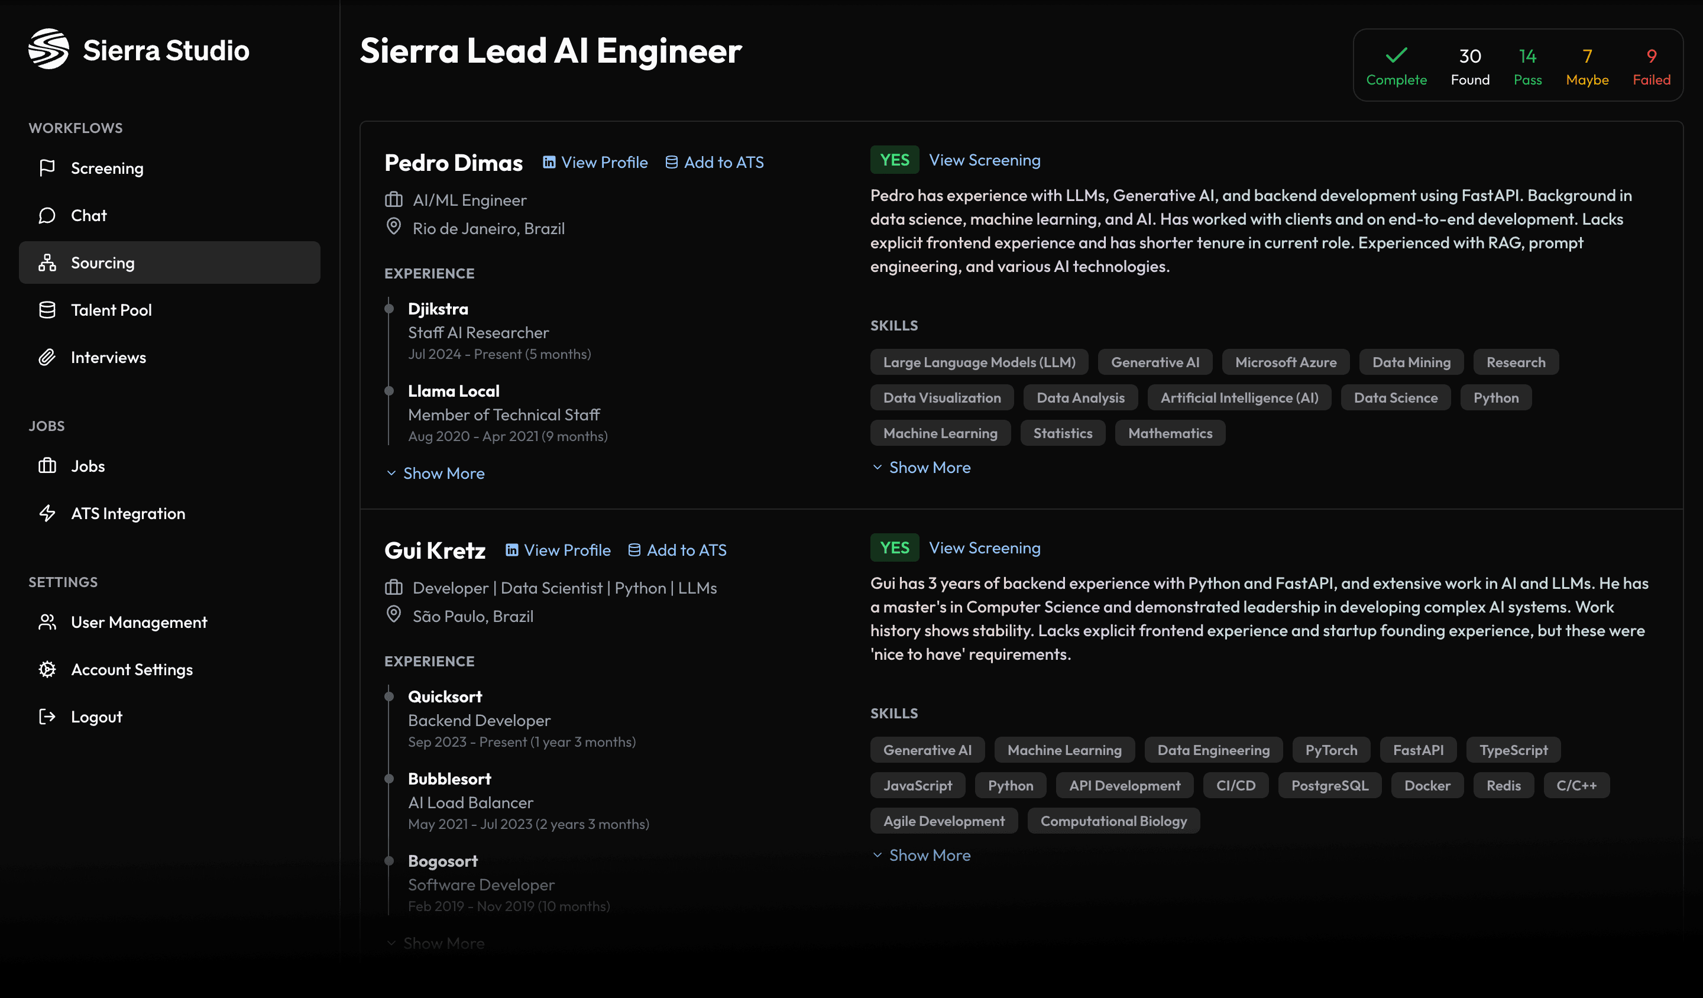Viewport: 1703px width, 998px height.
Task: Expand Show More under Pedro's experience
Action: (435, 473)
